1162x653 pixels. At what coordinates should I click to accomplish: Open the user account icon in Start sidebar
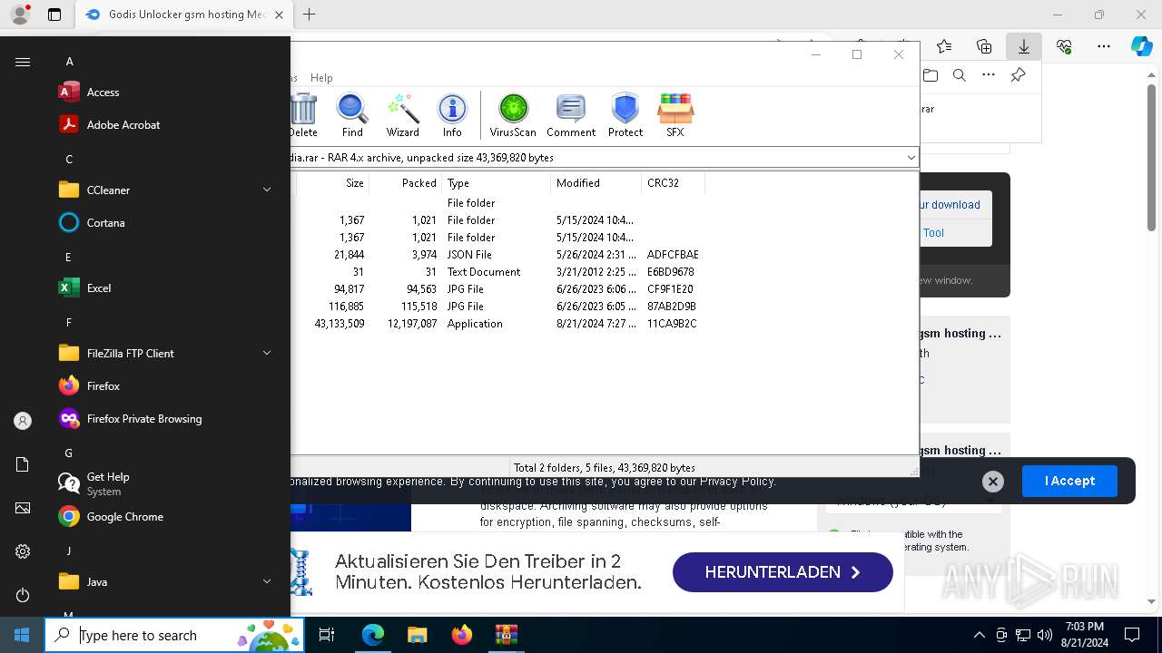23,421
